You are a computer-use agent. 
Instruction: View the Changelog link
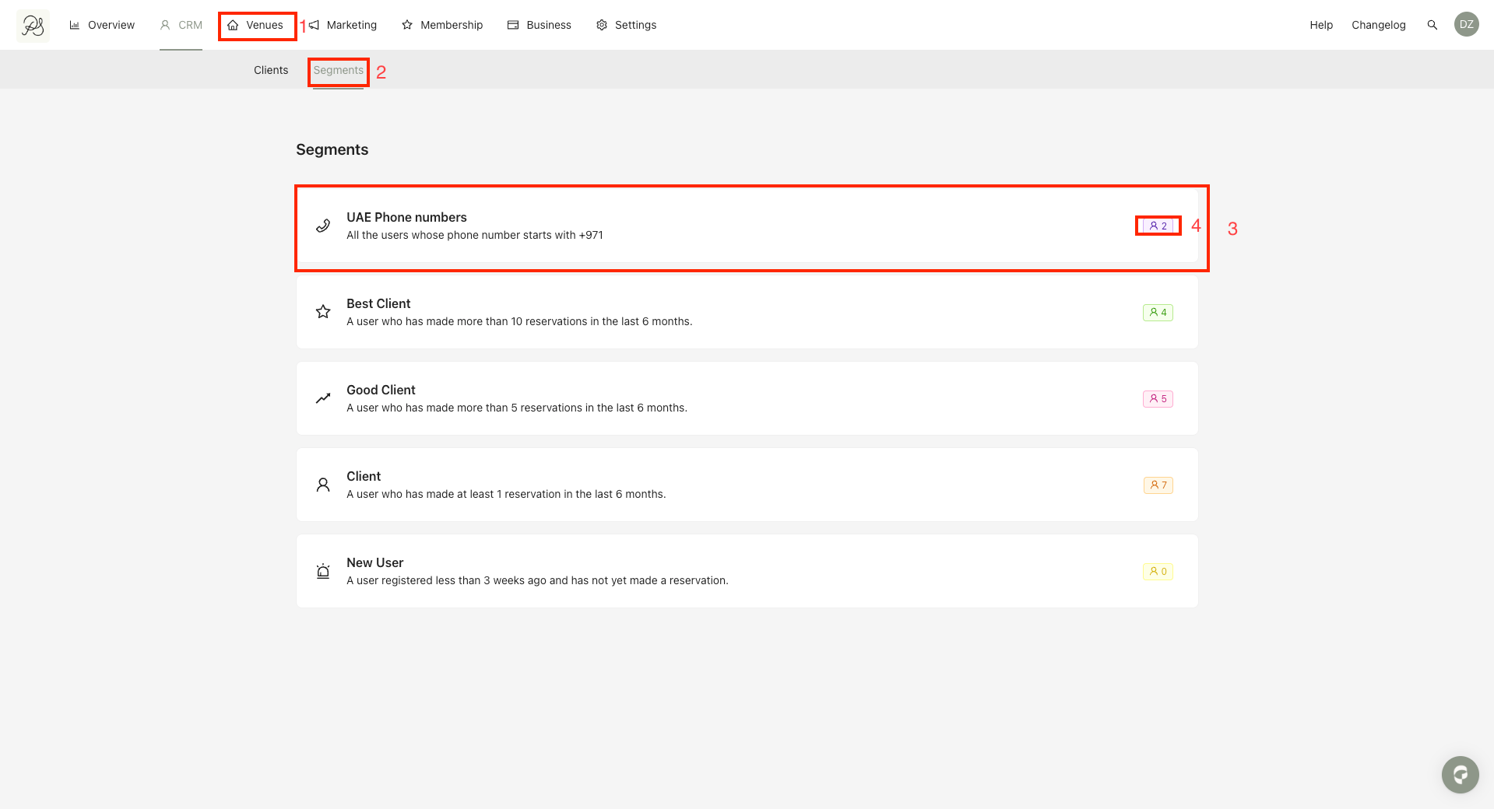pyautogui.click(x=1378, y=25)
